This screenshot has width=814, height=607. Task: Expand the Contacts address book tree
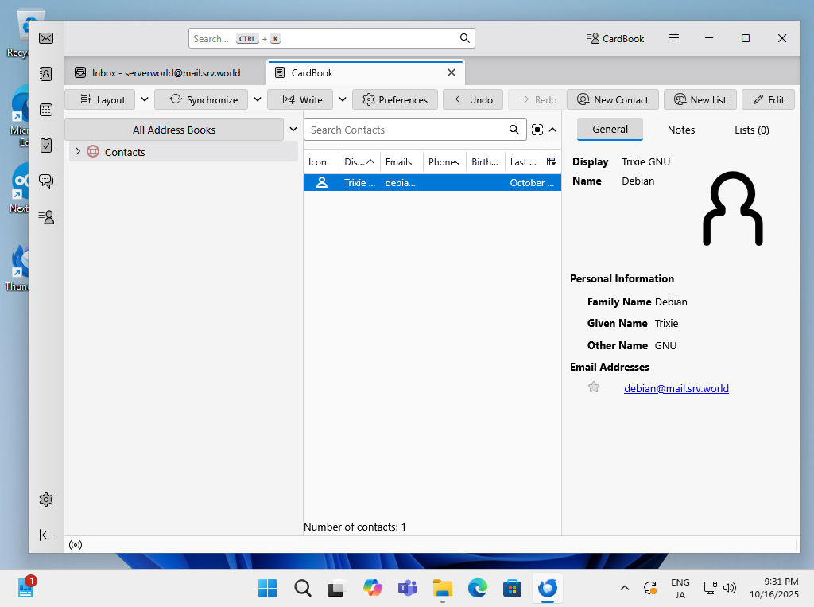coord(77,151)
